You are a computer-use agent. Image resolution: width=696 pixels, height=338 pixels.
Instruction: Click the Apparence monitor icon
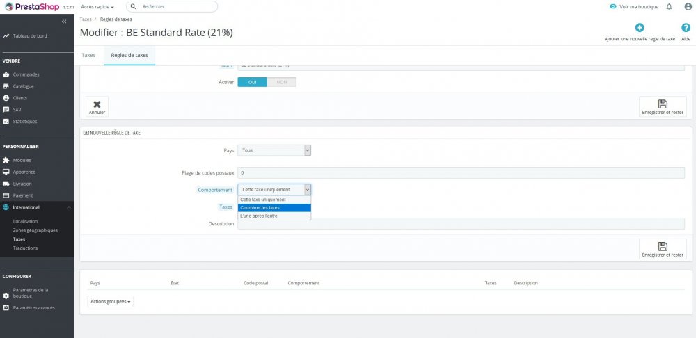(6, 172)
